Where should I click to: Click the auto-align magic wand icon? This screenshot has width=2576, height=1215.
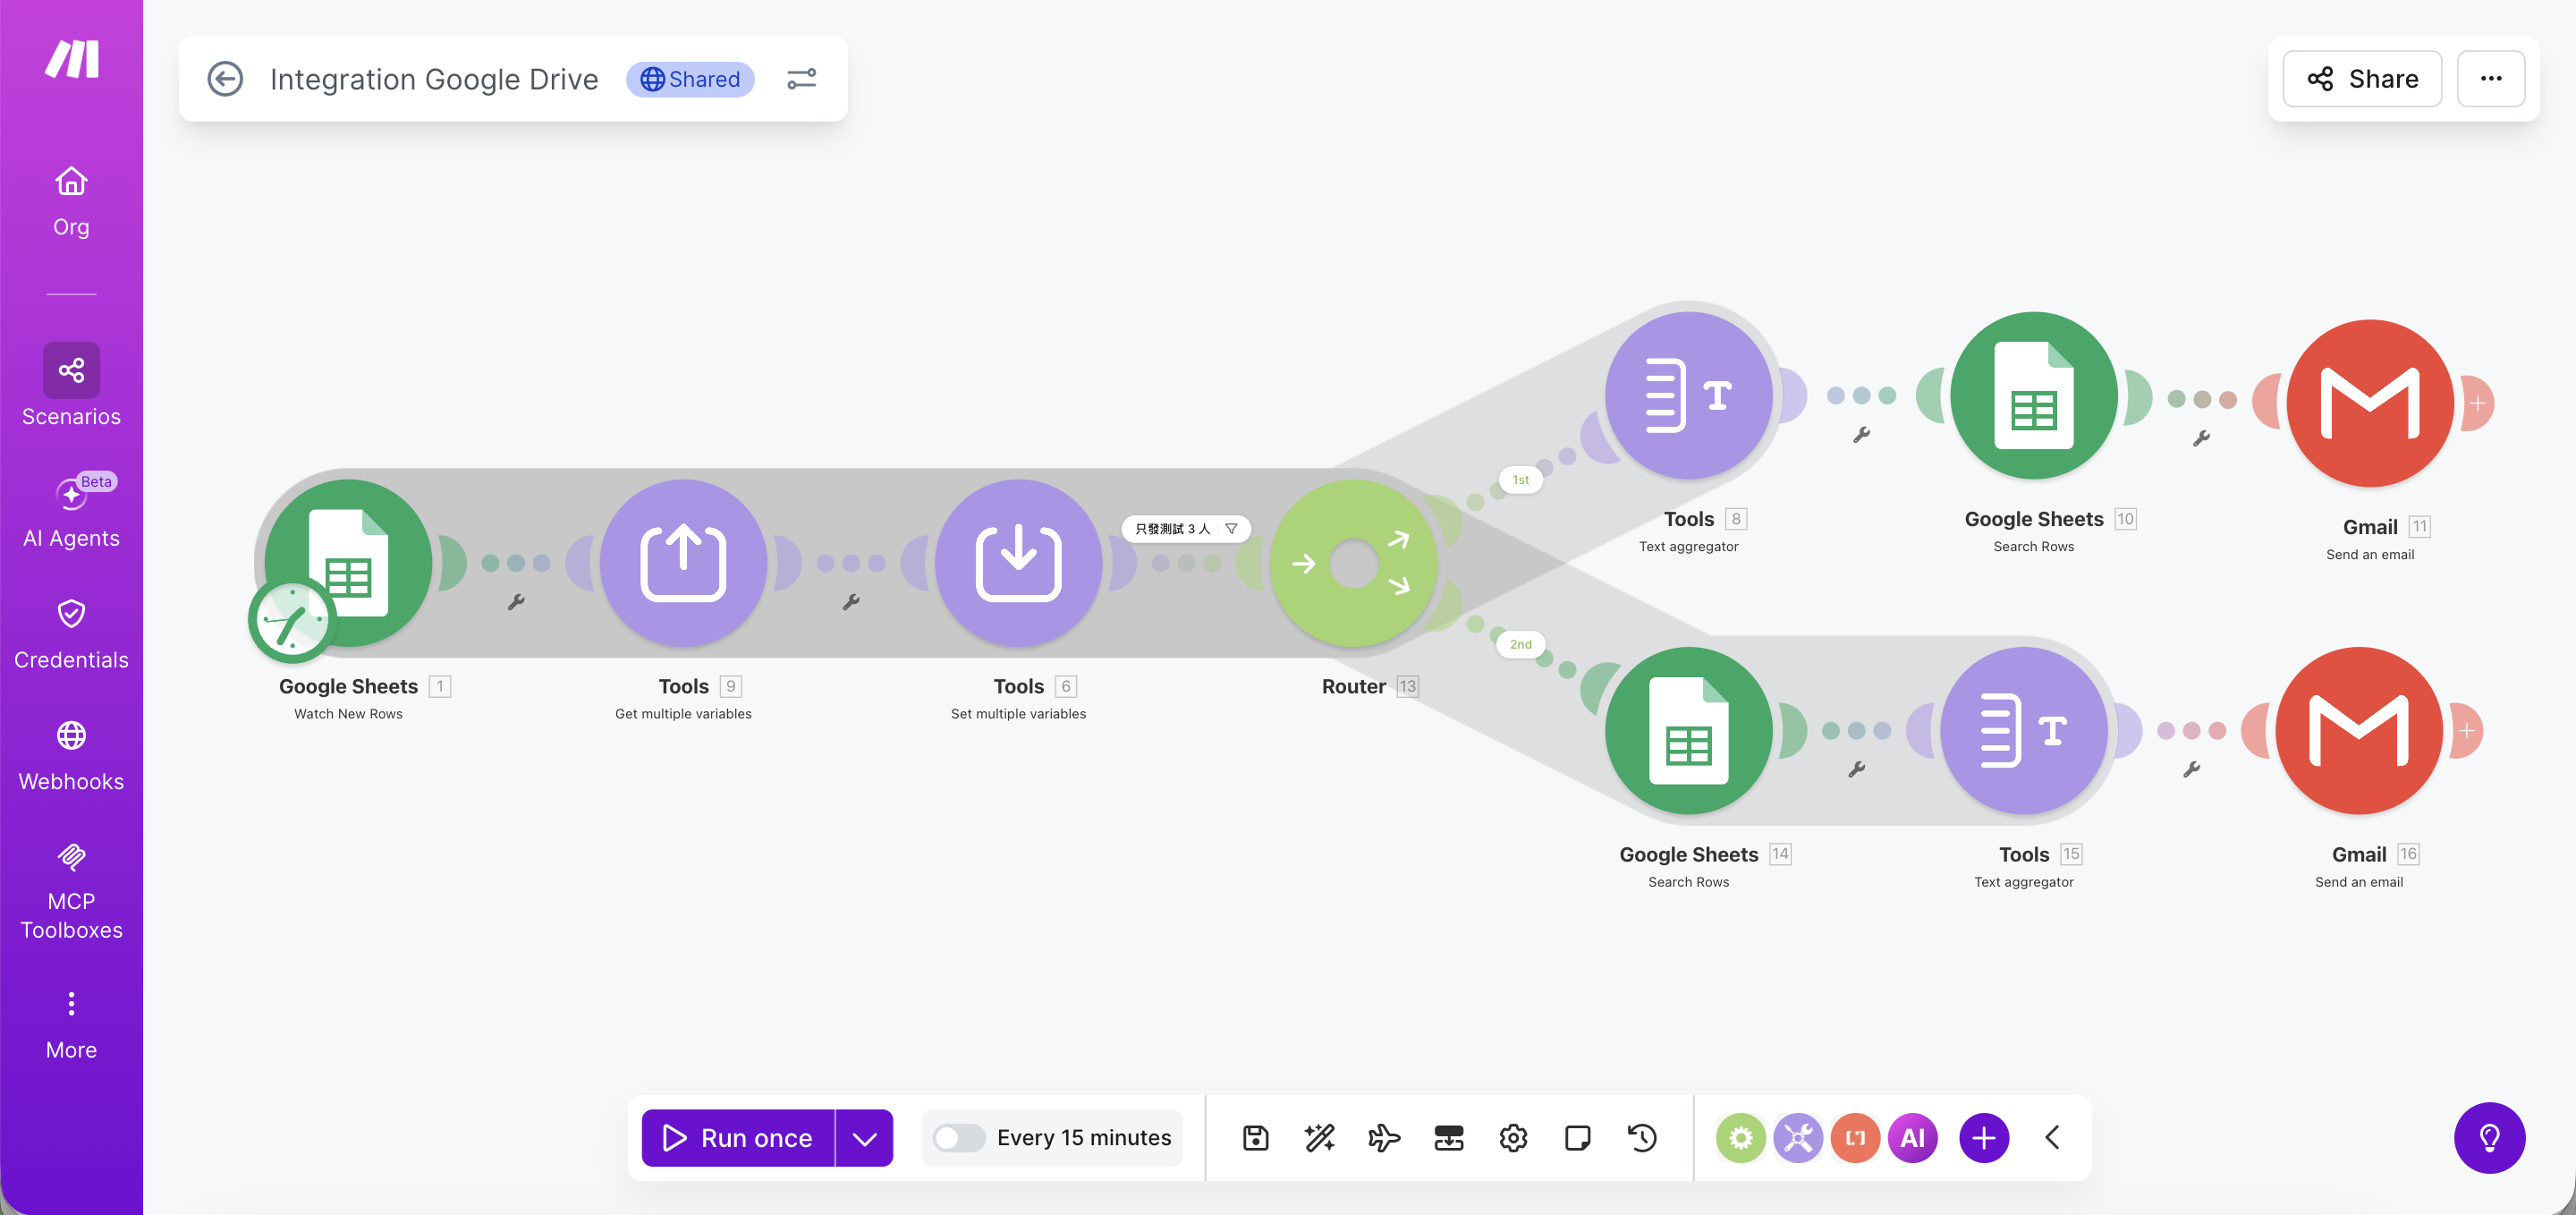click(x=1320, y=1138)
